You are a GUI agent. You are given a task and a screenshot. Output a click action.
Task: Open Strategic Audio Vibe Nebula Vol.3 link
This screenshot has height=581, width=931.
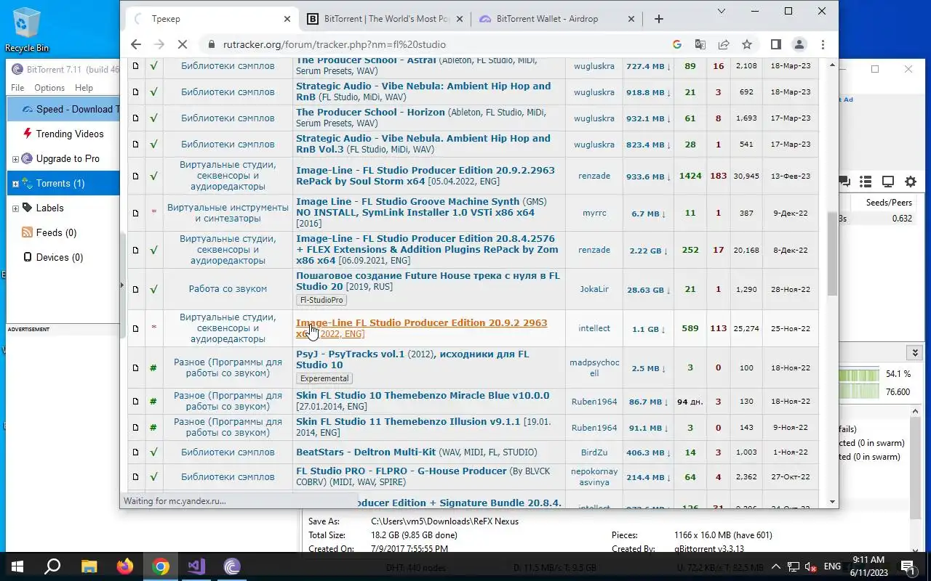[423, 144]
